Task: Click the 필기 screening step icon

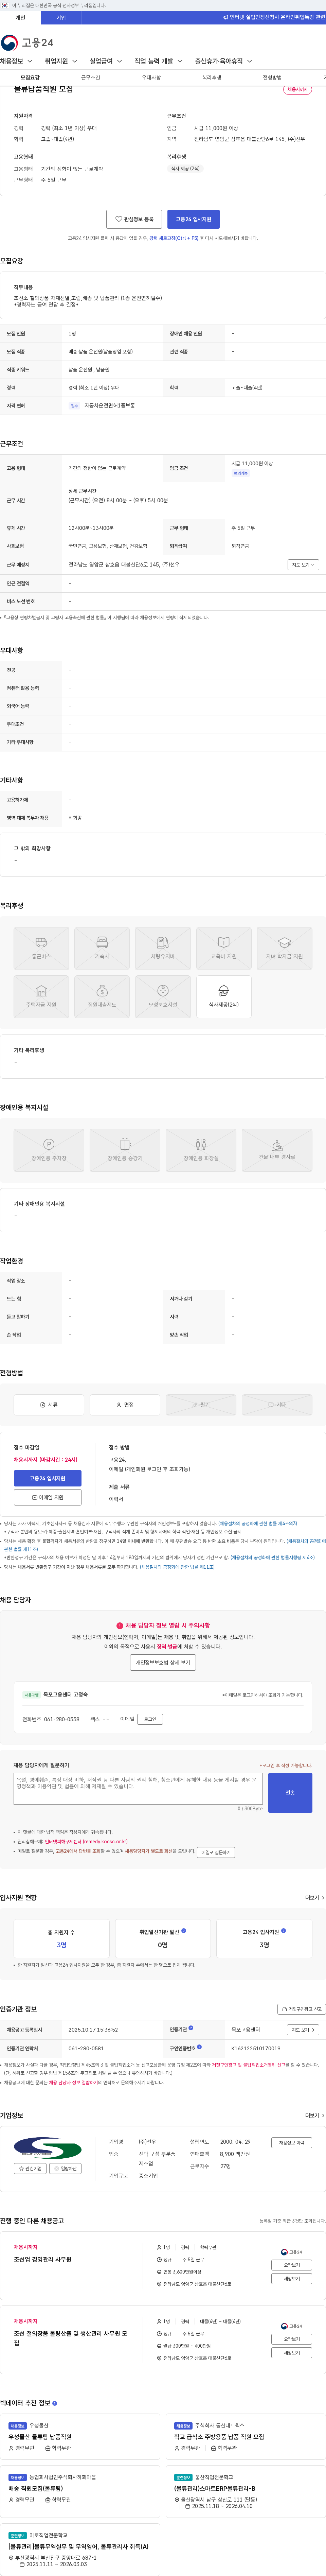Action: point(201,1405)
